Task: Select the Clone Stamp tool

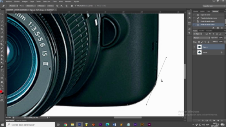Action: tap(2, 44)
